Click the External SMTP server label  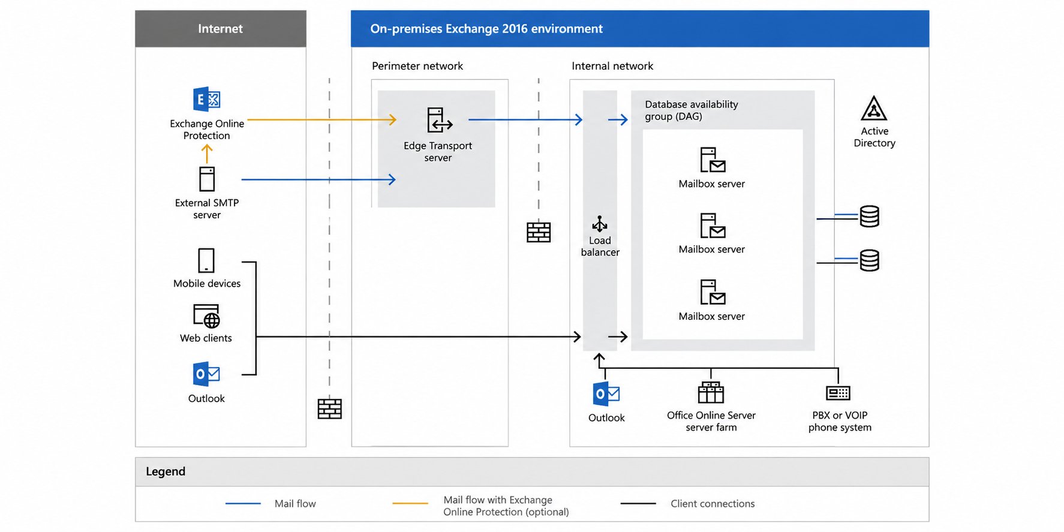click(x=207, y=209)
